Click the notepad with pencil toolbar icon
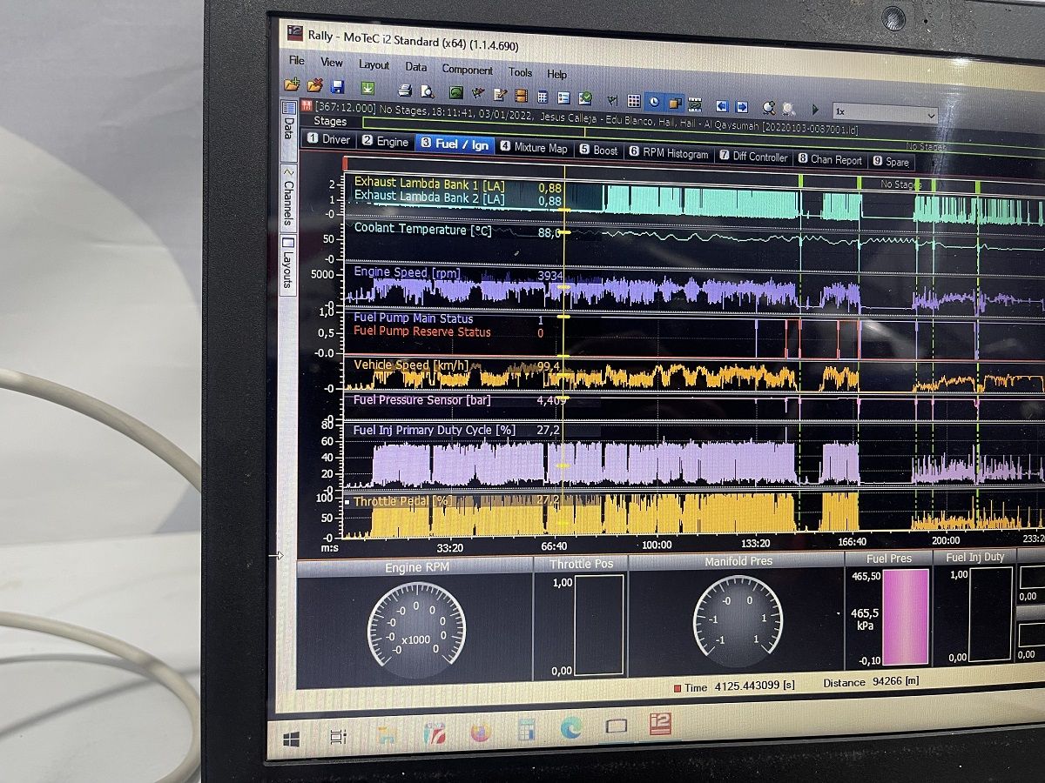Screen dimensions: 1045x783 click(500, 94)
